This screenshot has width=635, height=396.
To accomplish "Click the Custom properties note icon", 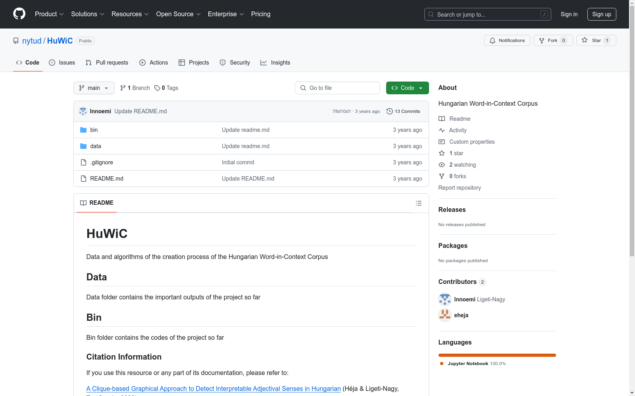I will pyautogui.click(x=442, y=142).
